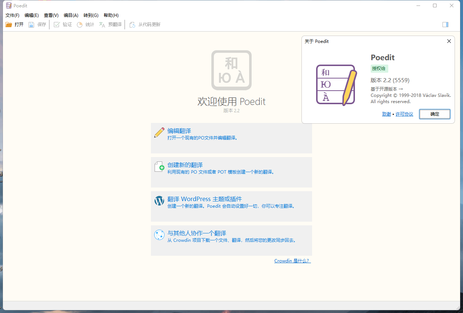The width and height of the screenshot is (463, 313).
Task: Select the 编辑翻译 heading
Action: [179, 131]
